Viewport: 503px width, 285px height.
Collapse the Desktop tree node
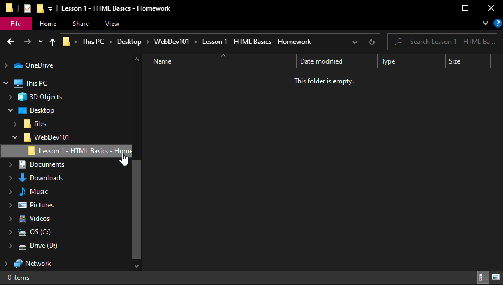pos(10,110)
